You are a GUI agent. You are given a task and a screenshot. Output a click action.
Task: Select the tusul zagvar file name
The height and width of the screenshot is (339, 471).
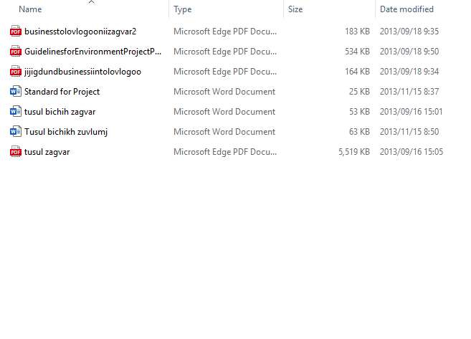(x=47, y=152)
